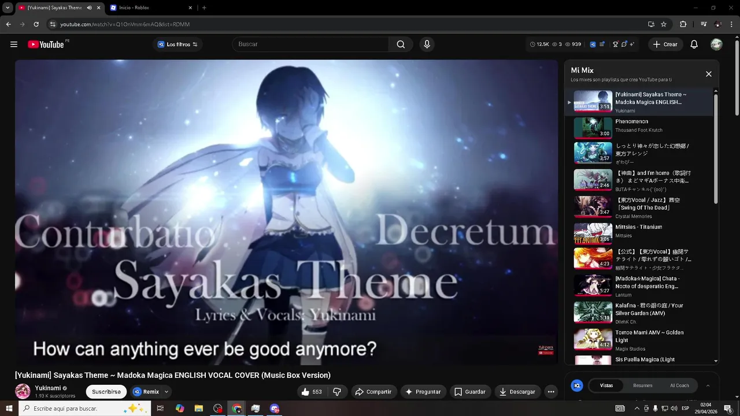Open the vidIQ list icon in the stats bar
740x416 pixels.
[602, 44]
